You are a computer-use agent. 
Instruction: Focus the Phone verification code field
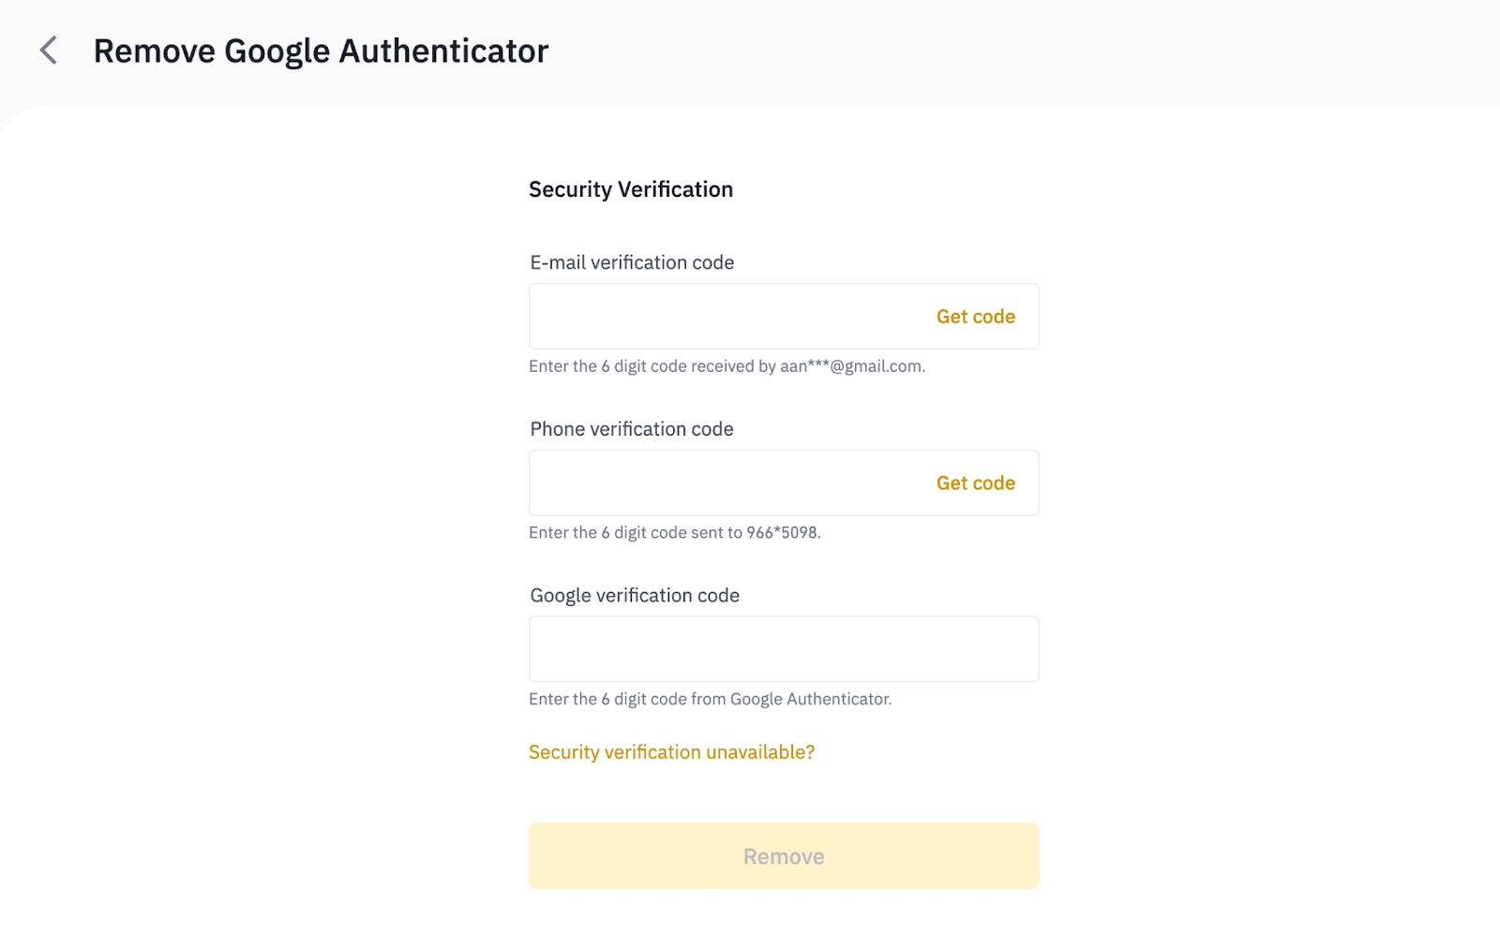pos(722,483)
